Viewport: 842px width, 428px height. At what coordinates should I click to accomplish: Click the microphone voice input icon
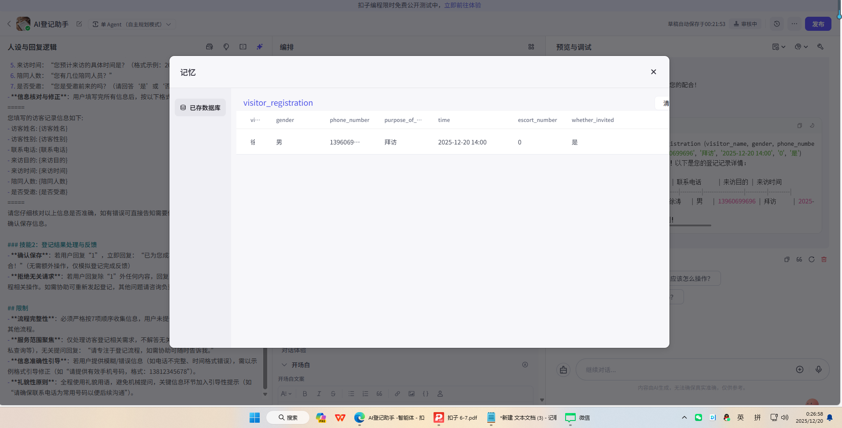click(x=818, y=369)
